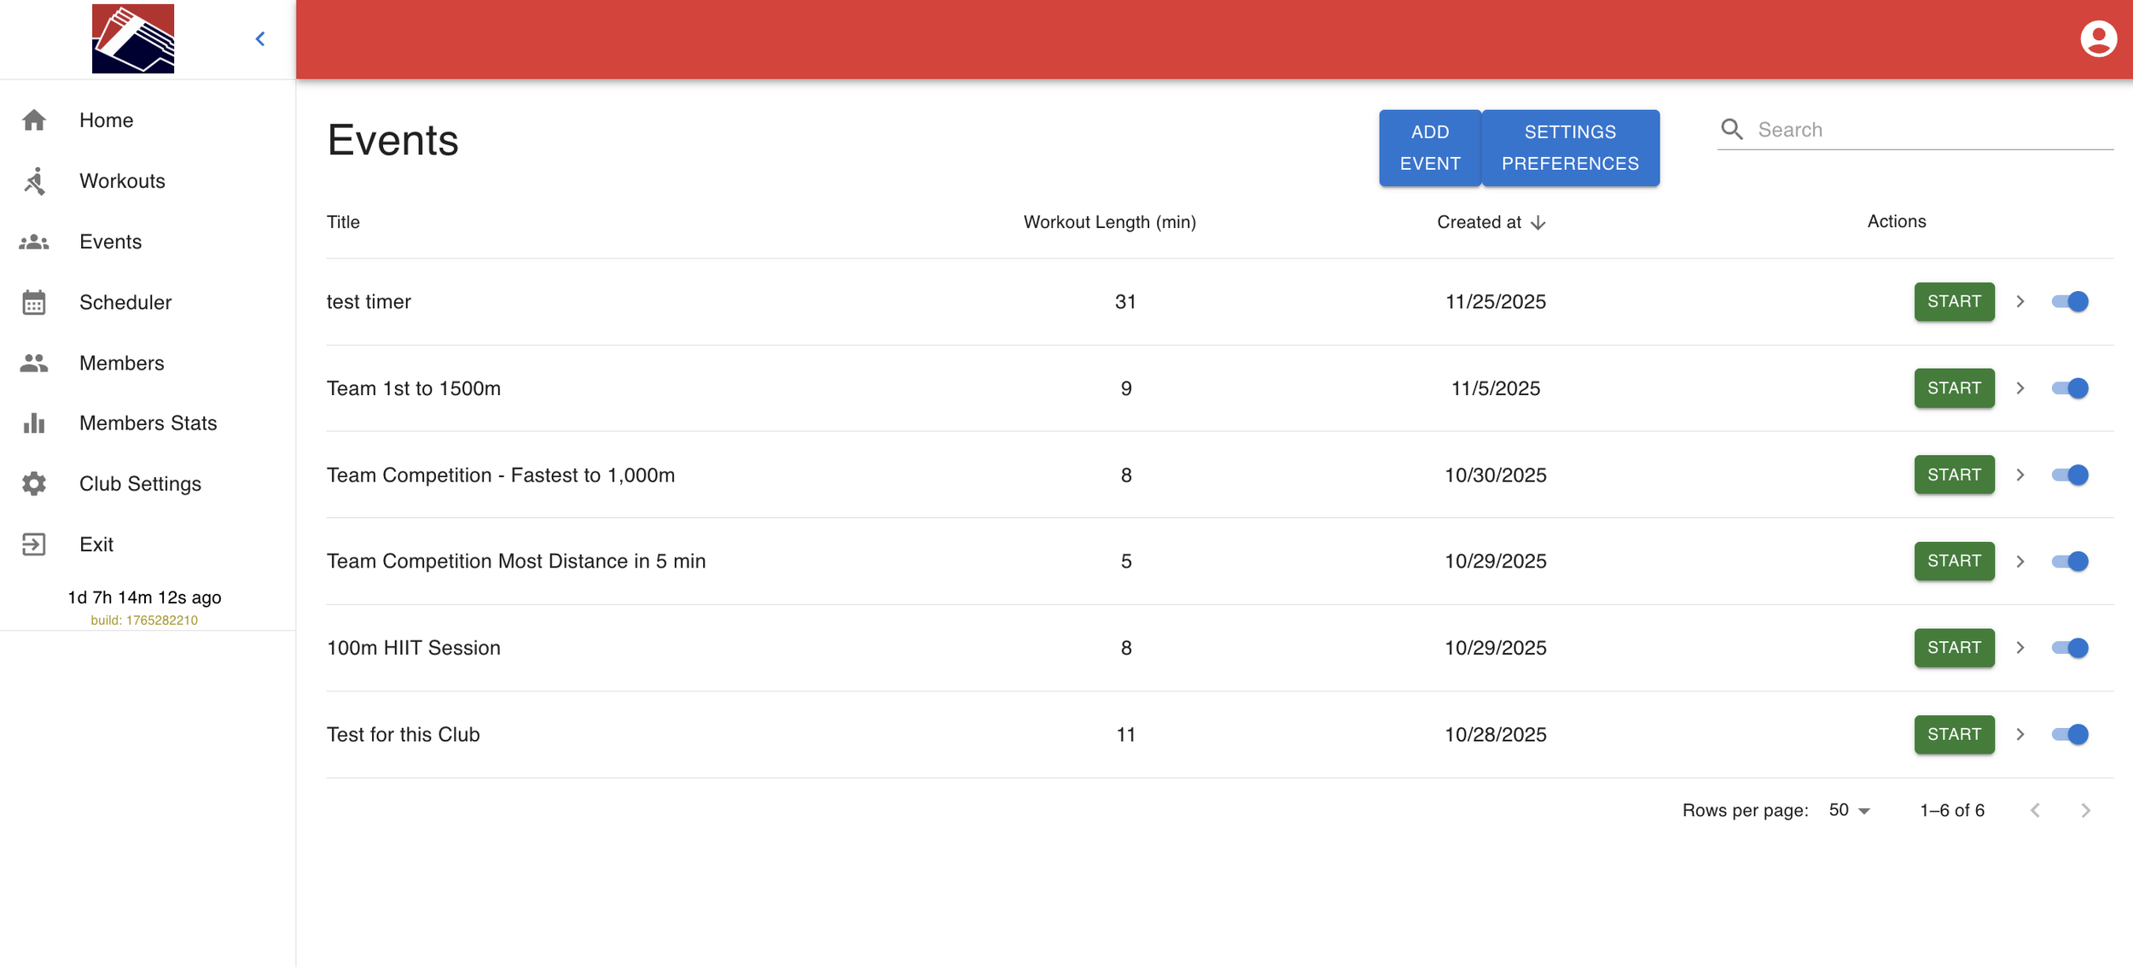The image size is (2133, 967).
Task: Expand details chevron for Test for this Club
Action: 2020,735
